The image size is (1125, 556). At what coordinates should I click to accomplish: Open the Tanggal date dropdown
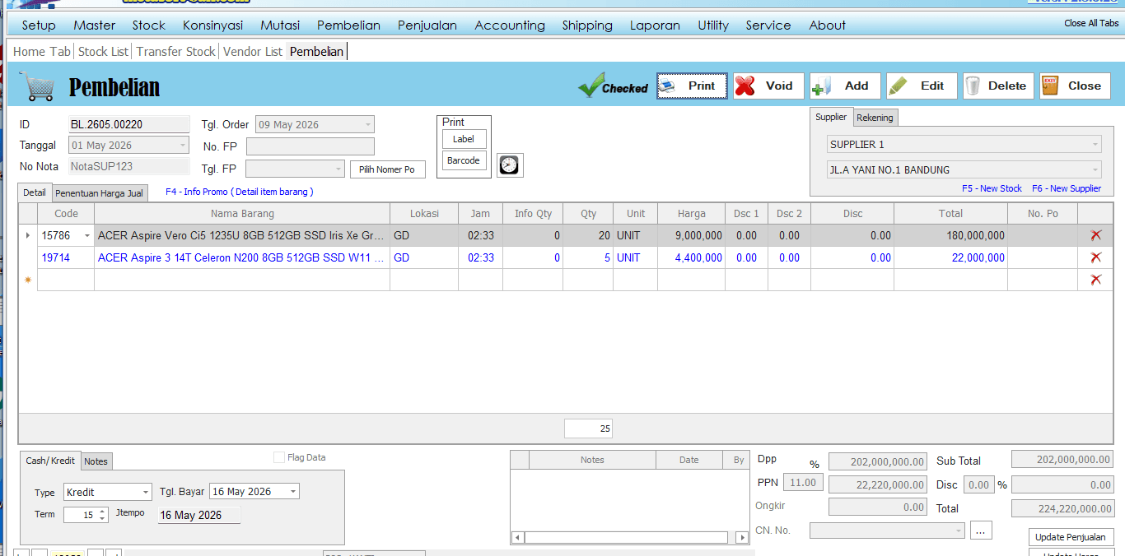182,146
